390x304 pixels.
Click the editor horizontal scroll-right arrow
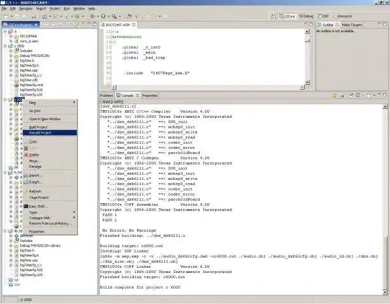302,87
